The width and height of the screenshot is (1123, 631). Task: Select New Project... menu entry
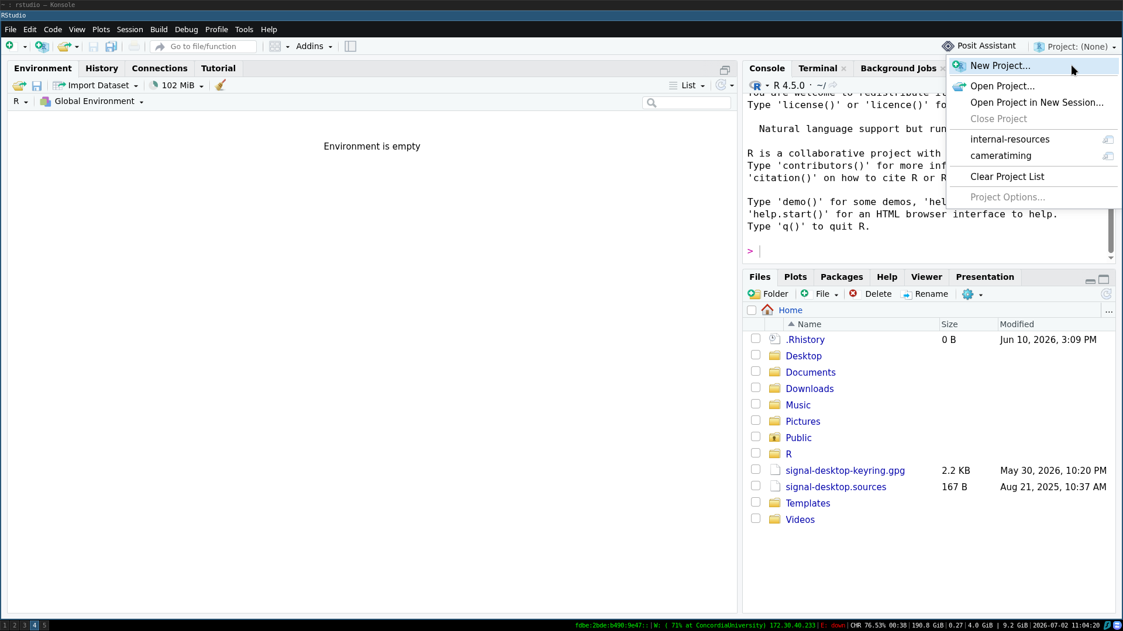(1034, 66)
